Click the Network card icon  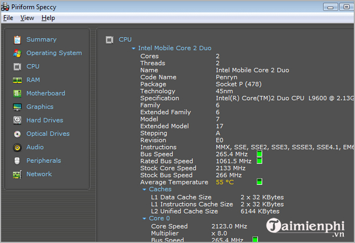pos(17,174)
